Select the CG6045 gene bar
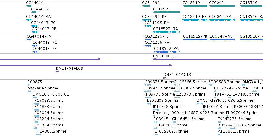 222,6
